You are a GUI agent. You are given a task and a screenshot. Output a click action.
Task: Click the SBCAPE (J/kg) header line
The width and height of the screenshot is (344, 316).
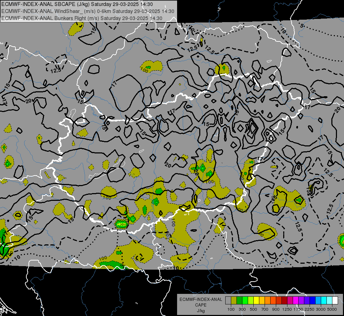tap(77, 4)
